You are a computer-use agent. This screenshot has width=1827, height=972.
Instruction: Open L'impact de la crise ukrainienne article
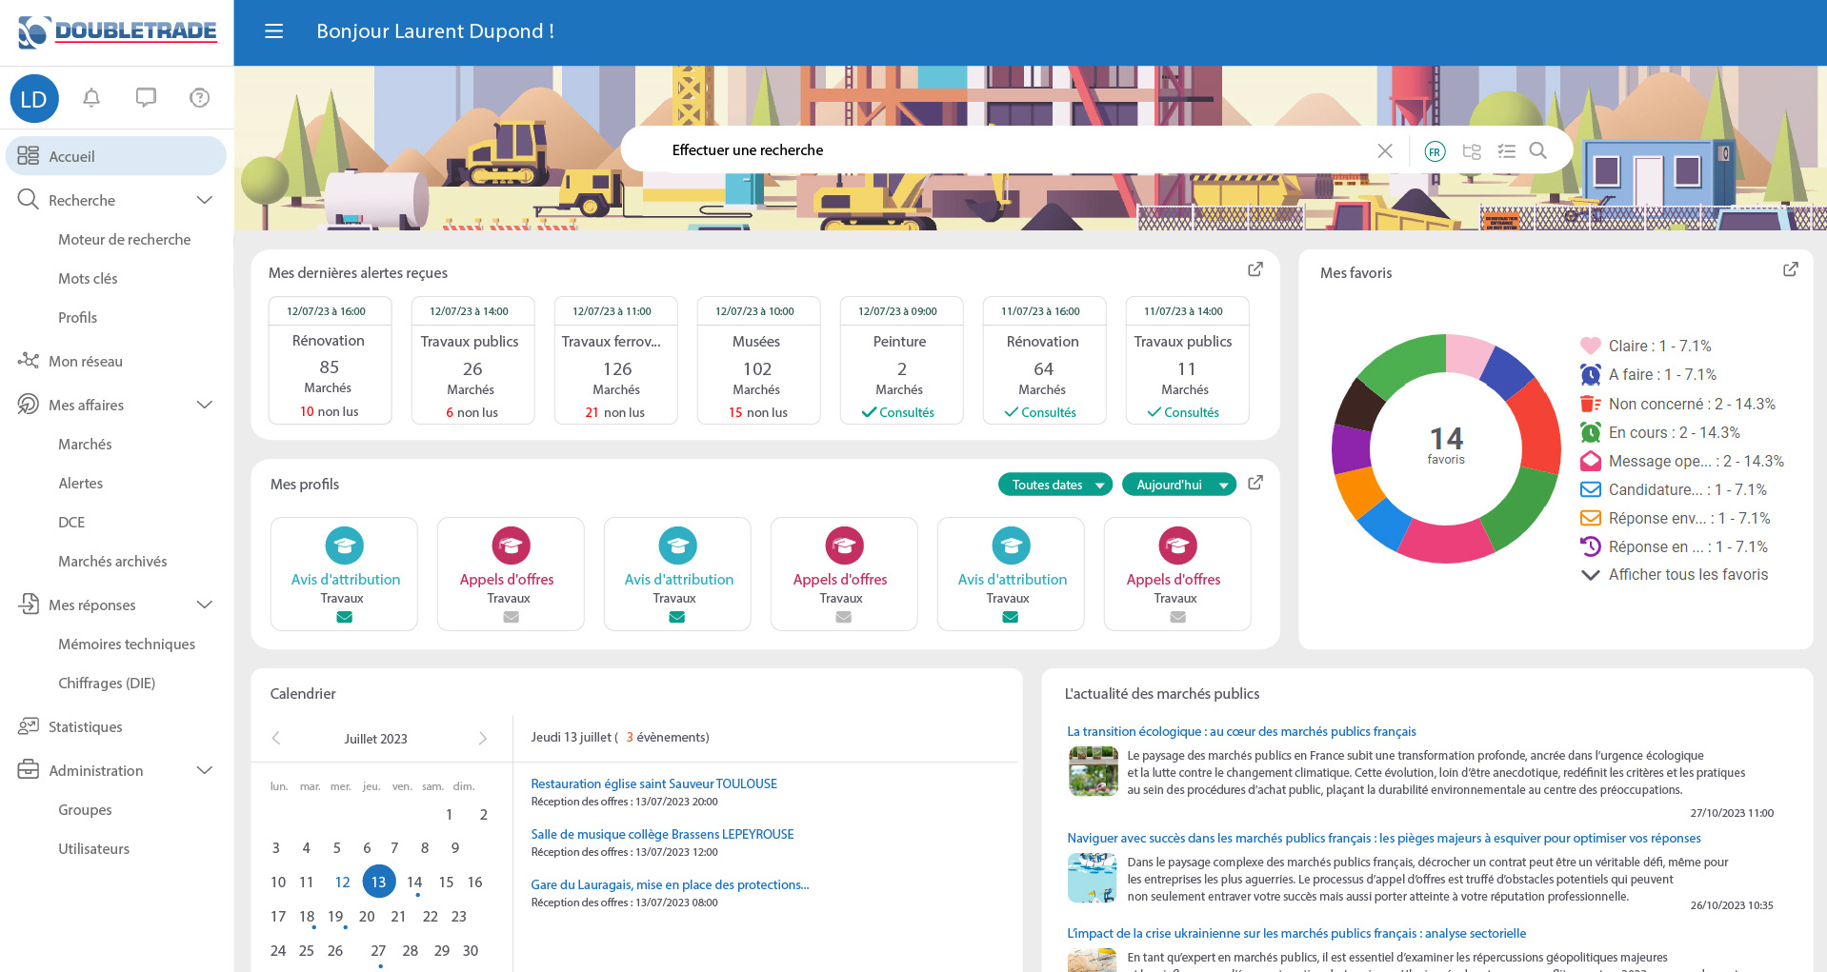(x=1296, y=933)
